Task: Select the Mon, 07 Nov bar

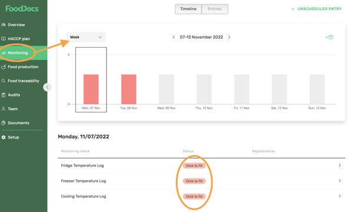Action: tap(91, 89)
